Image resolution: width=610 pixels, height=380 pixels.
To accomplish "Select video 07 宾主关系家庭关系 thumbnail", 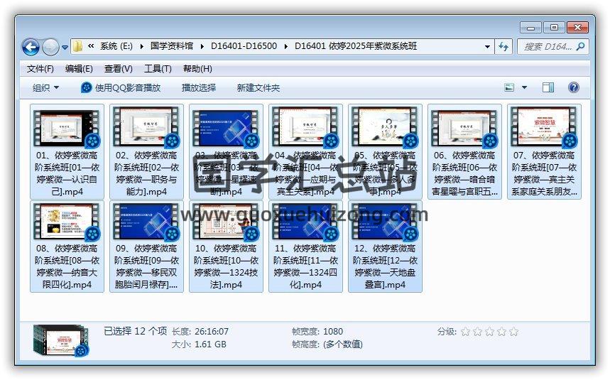I will coord(544,128).
